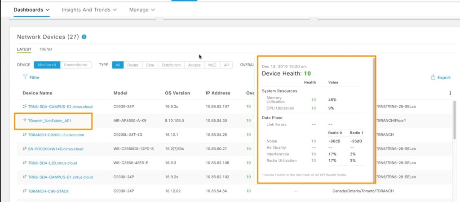The height and width of the screenshot is (202, 460).
Task: Click the Filter funnel icon
Action: [x=26, y=77]
